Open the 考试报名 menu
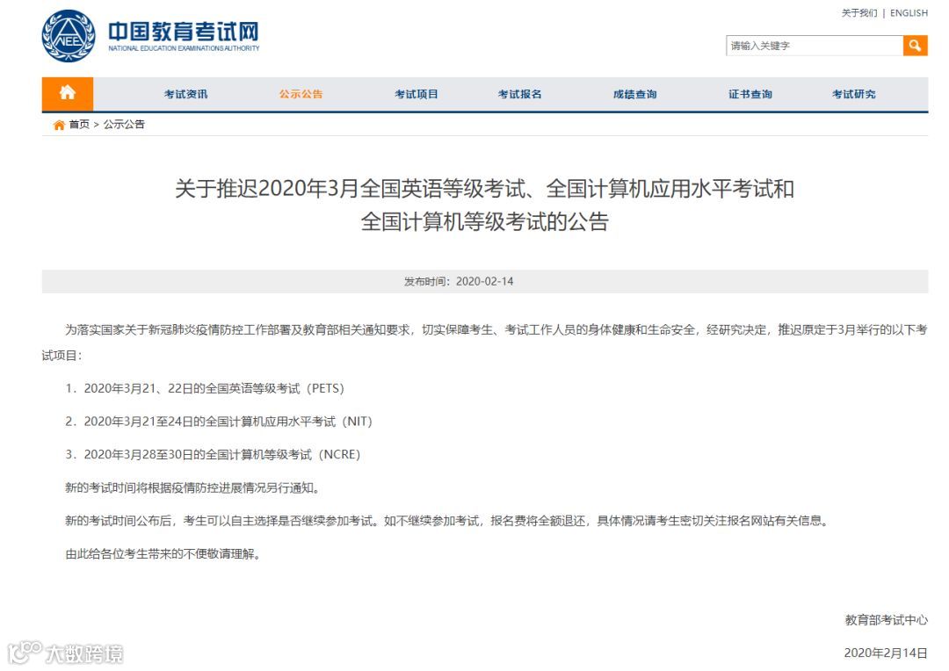Image resolution: width=949 pixels, height=671 pixels. tap(520, 94)
